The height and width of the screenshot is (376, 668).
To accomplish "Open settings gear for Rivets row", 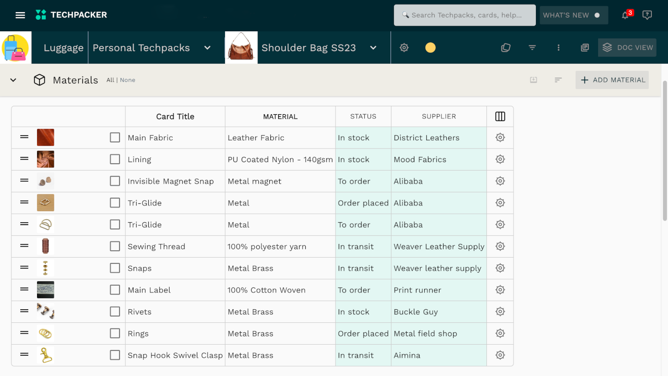I will pos(500,312).
